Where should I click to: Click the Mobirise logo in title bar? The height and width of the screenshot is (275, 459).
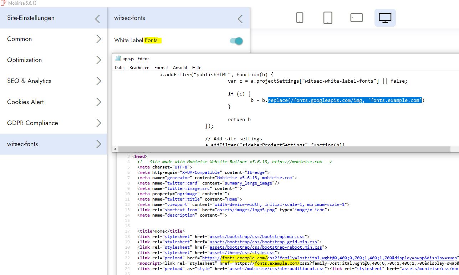click(x=3, y=3)
